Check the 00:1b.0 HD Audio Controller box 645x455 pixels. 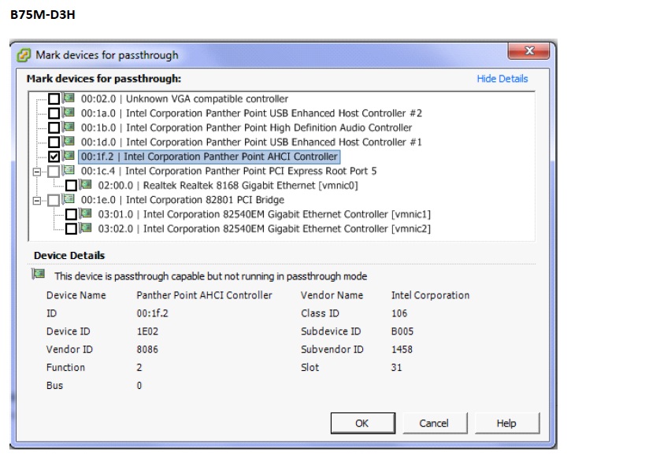coord(54,128)
